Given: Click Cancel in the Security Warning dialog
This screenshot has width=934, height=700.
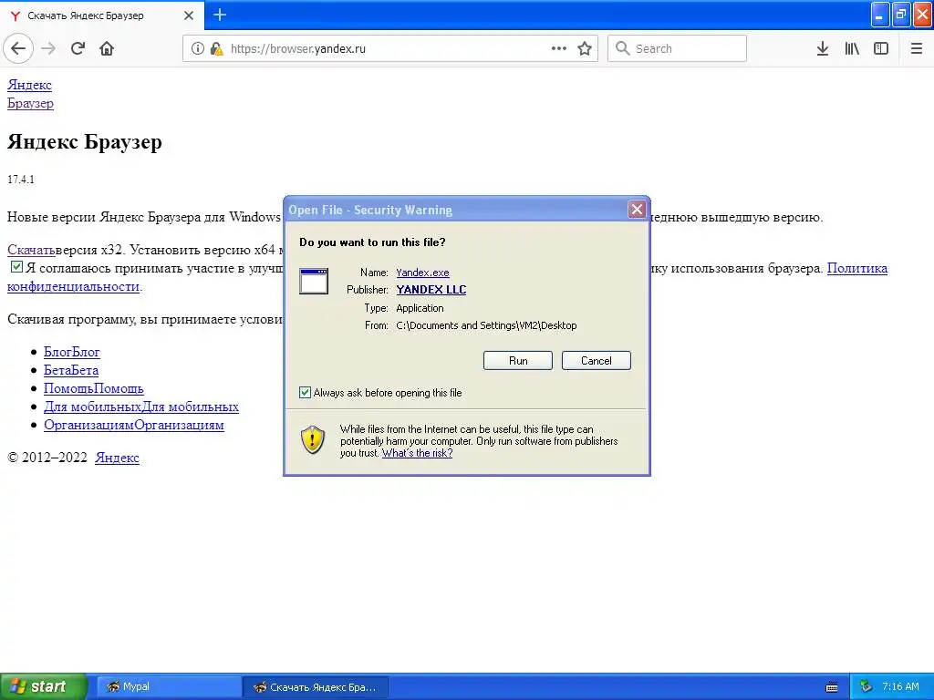Looking at the screenshot, I should [x=596, y=361].
